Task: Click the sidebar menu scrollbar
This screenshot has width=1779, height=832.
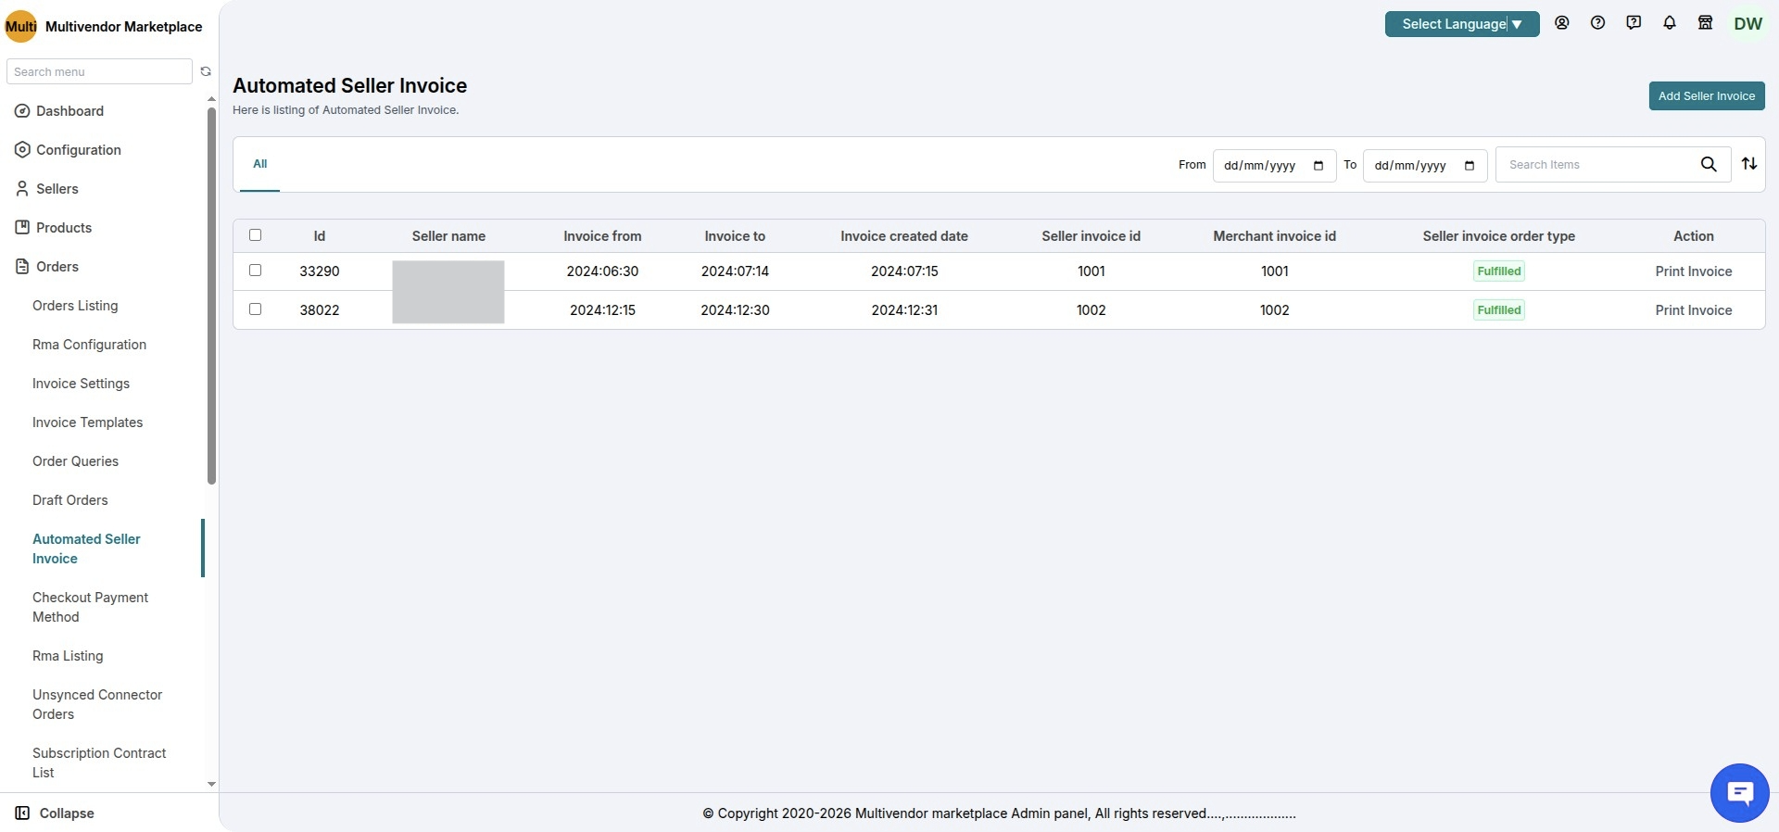Action: click(211, 296)
